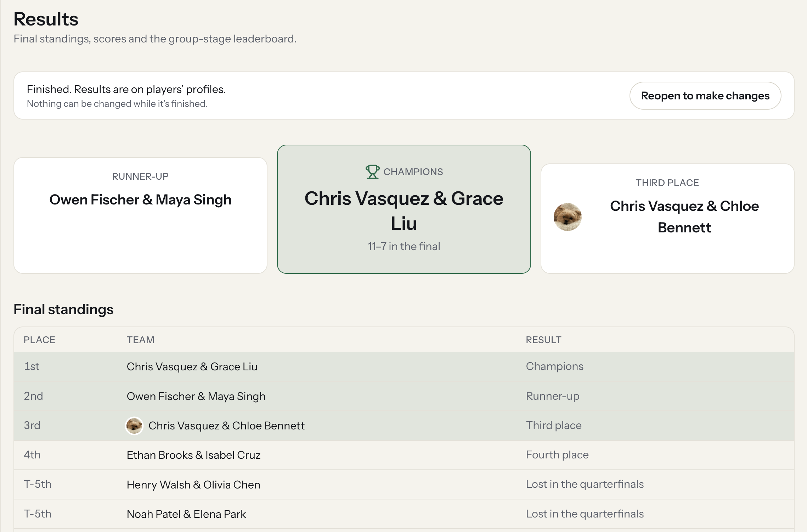
Task: Click the Runner-up result cell
Action: click(x=553, y=396)
